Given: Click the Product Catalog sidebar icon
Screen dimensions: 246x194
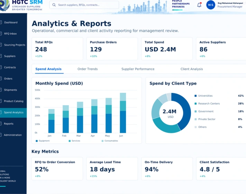Looking at the screenshot, I should [x=1, y=101].
